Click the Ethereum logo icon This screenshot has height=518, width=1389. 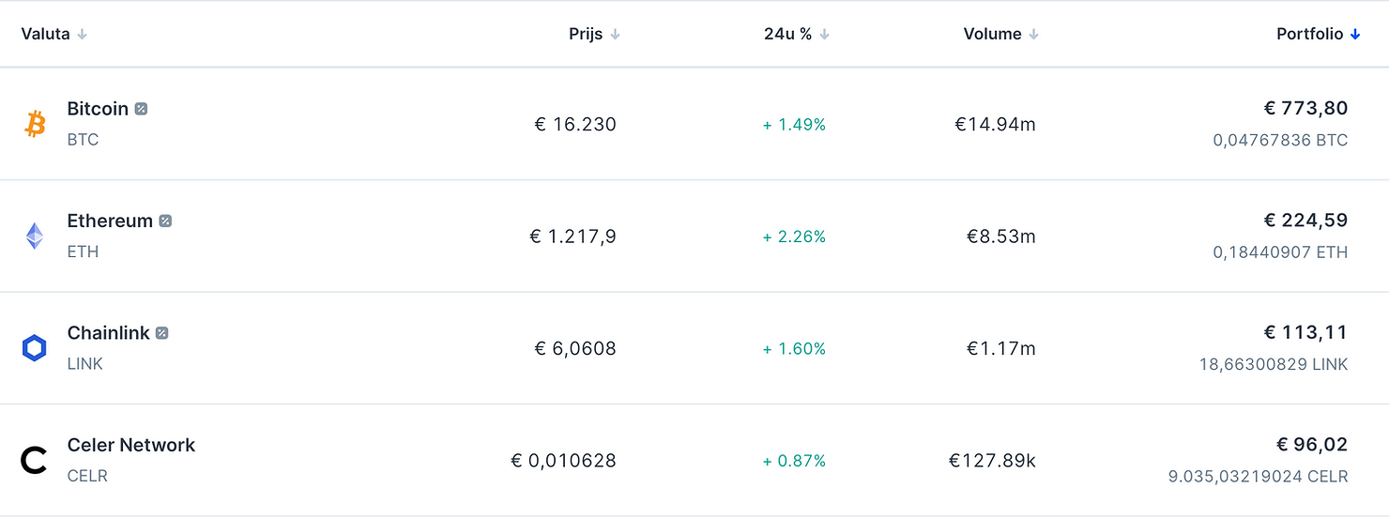[x=35, y=236]
